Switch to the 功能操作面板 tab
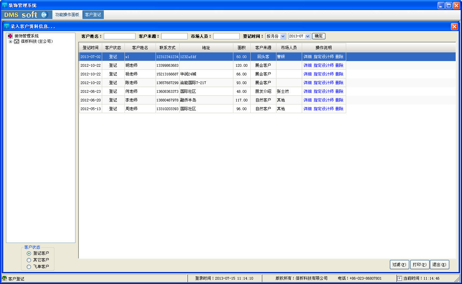 [x=67, y=15]
